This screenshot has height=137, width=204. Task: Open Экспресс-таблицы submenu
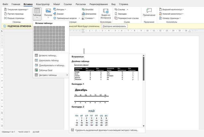(51, 75)
